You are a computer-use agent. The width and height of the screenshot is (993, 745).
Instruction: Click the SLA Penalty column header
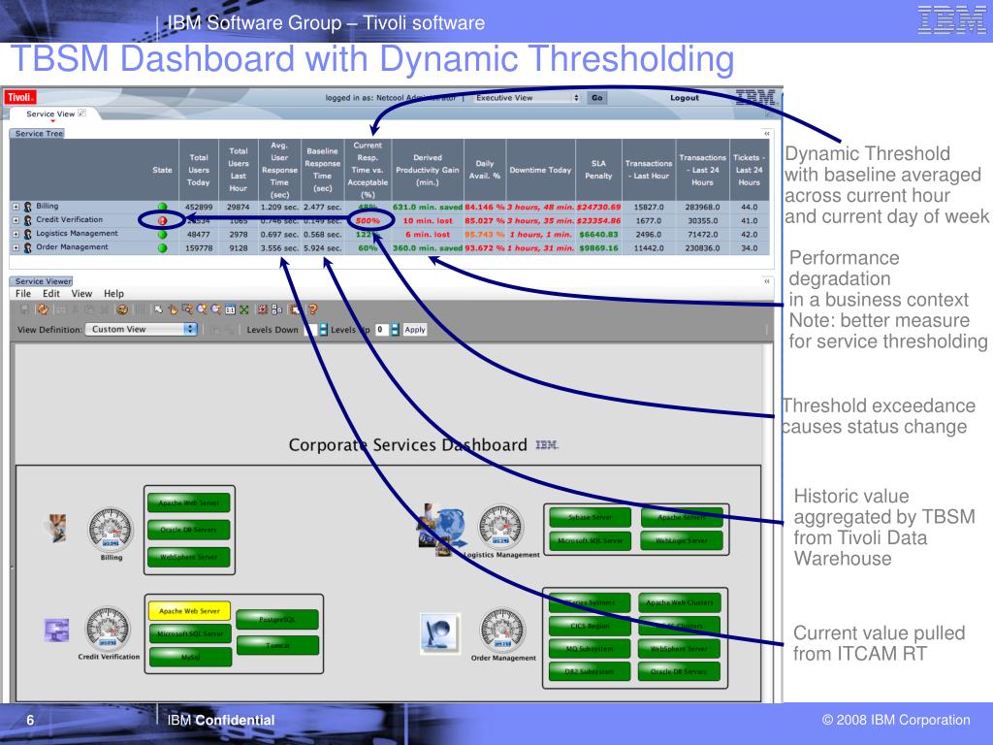(598, 170)
